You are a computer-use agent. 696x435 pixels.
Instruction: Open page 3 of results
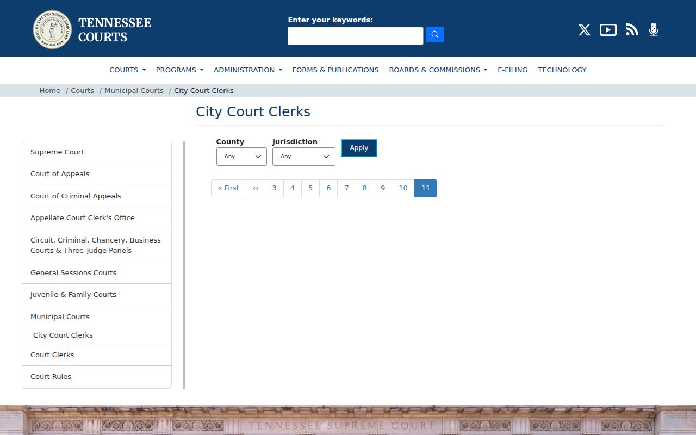[274, 188]
